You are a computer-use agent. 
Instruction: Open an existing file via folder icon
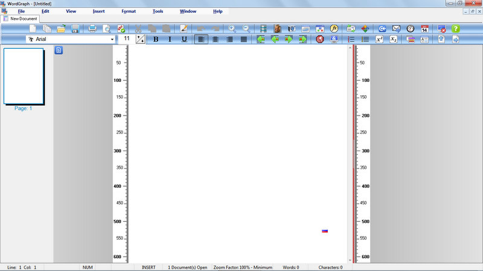pos(61,28)
